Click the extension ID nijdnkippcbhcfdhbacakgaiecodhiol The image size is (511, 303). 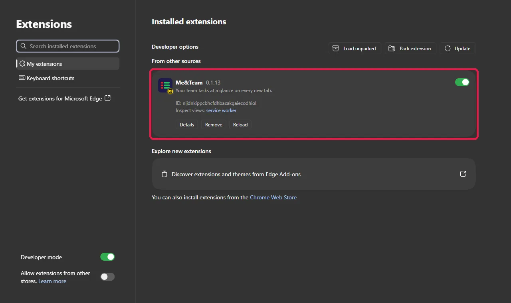tap(219, 103)
